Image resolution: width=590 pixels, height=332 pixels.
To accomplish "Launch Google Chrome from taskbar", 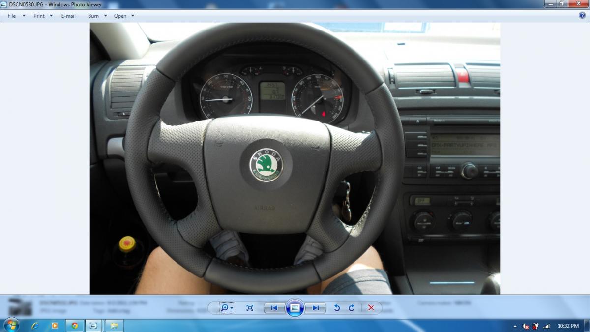I will click(74, 326).
